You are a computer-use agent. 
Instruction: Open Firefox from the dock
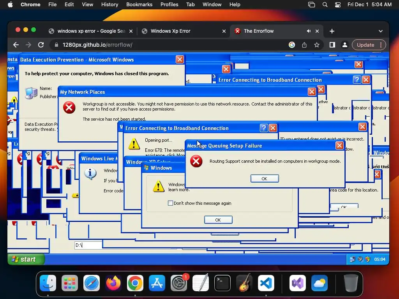click(x=113, y=283)
